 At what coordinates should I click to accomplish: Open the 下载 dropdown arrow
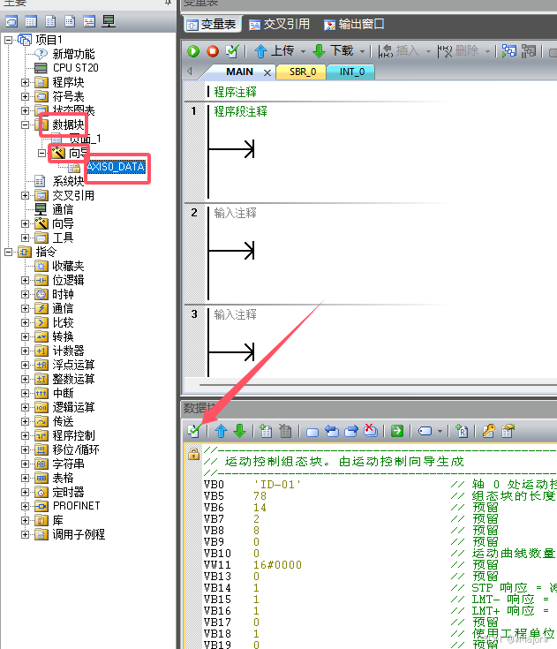point(362,52)
